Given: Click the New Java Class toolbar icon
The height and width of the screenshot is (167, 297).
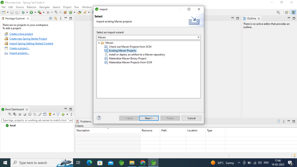Looking at the screenshot, I should click(71, 12).
